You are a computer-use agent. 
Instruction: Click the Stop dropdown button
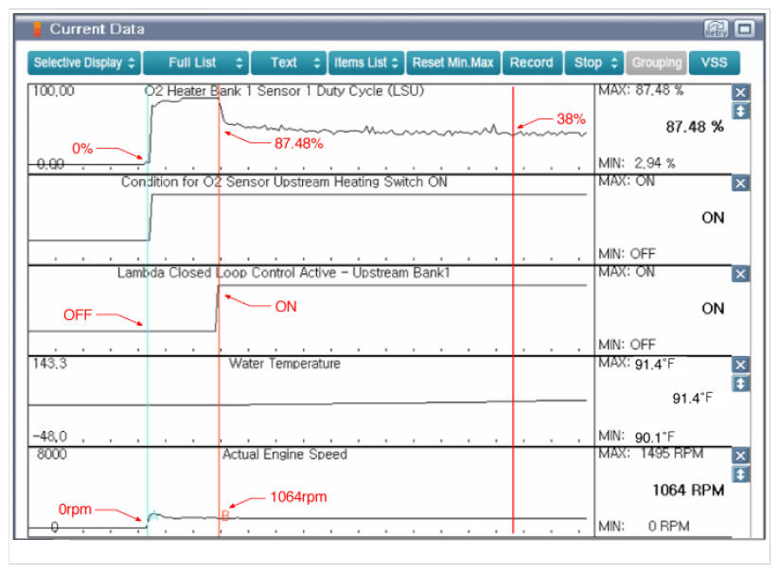click(593, 63)
